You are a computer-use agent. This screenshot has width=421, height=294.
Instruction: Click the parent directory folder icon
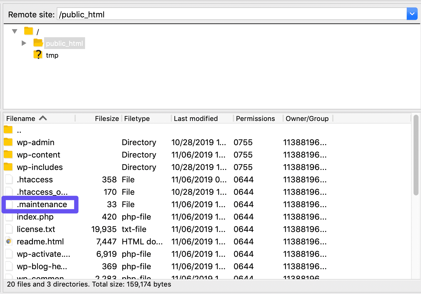8,130
